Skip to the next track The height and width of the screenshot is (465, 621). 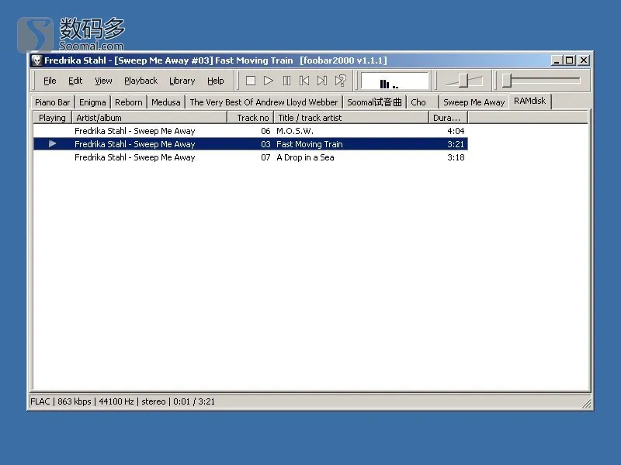point(322,81)
